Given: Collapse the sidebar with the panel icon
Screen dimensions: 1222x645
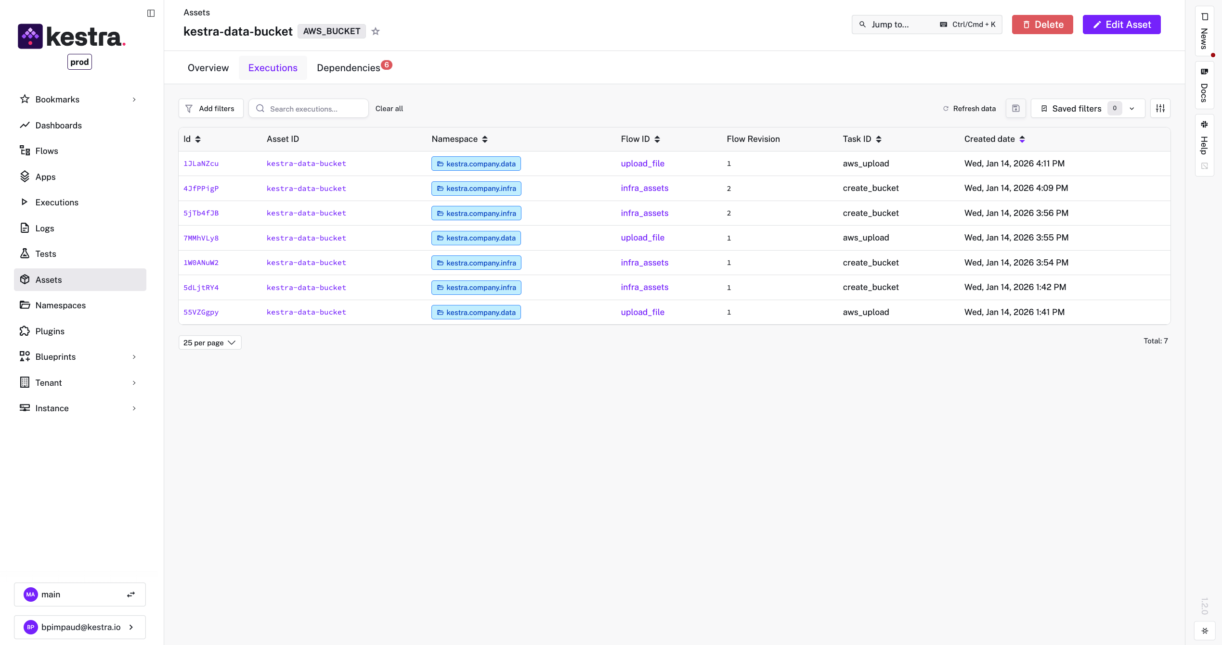Looking at the screenshot, I should (x=151, y=13).
